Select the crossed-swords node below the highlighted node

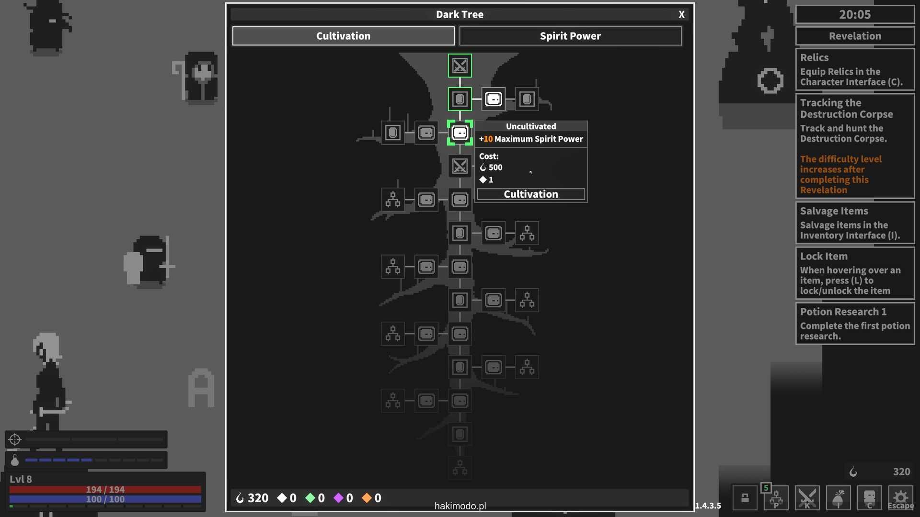pyautogui.click(x=460, y=166)
